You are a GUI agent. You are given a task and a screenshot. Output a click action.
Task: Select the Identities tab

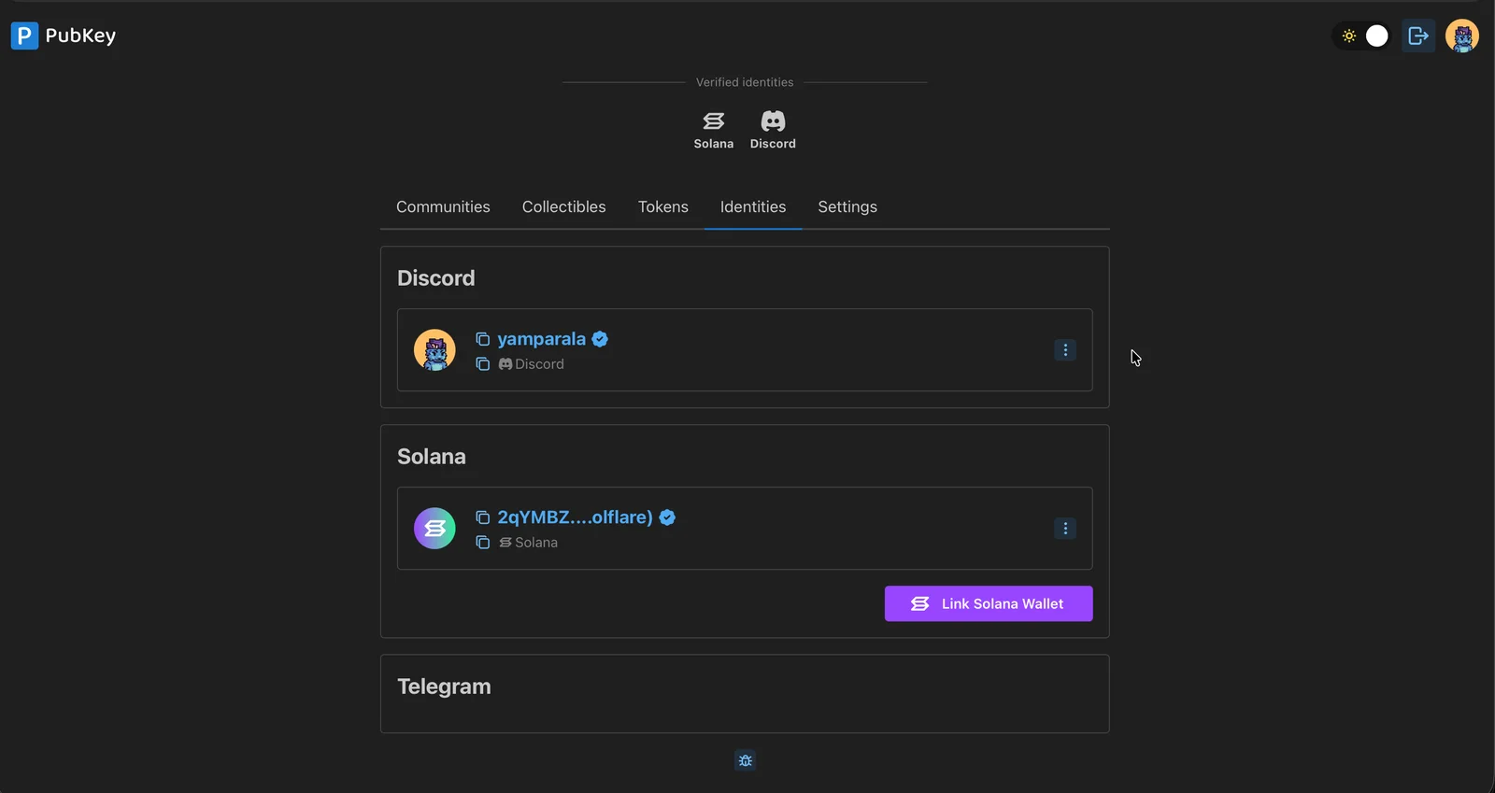coord(753,206)
